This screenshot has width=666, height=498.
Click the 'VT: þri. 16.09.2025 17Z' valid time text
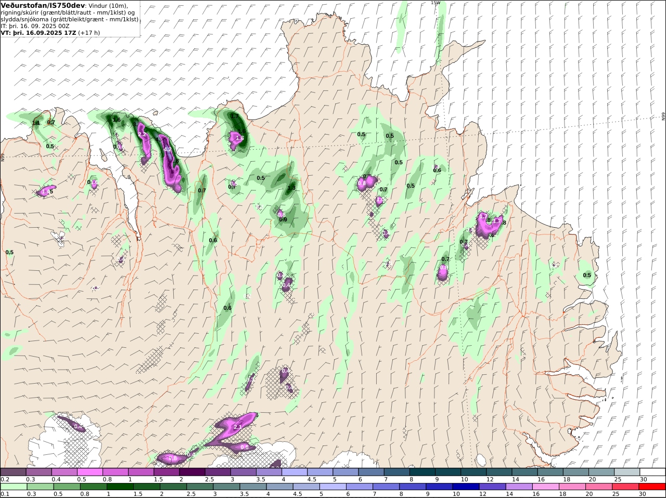click(x=39, y=33)
